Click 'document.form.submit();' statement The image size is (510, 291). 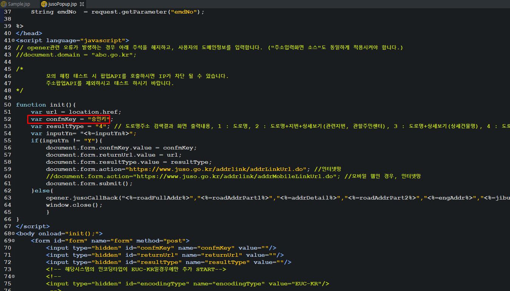89,183
